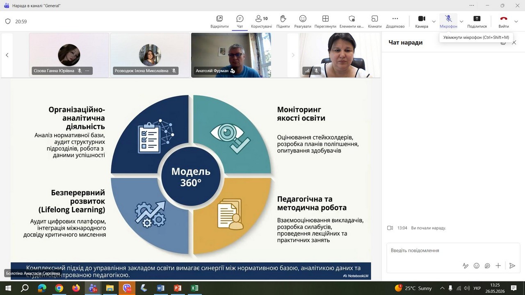This screenshot has height=295, width=525.
Task: Show previous participants with left arrow
Action: 7,55
